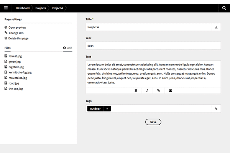
Task: Focus the Year input field
Action: [153, 46]
